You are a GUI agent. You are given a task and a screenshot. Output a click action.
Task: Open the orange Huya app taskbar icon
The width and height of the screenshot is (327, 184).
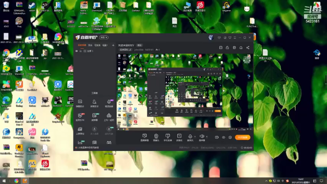click(x=25, y=181)
